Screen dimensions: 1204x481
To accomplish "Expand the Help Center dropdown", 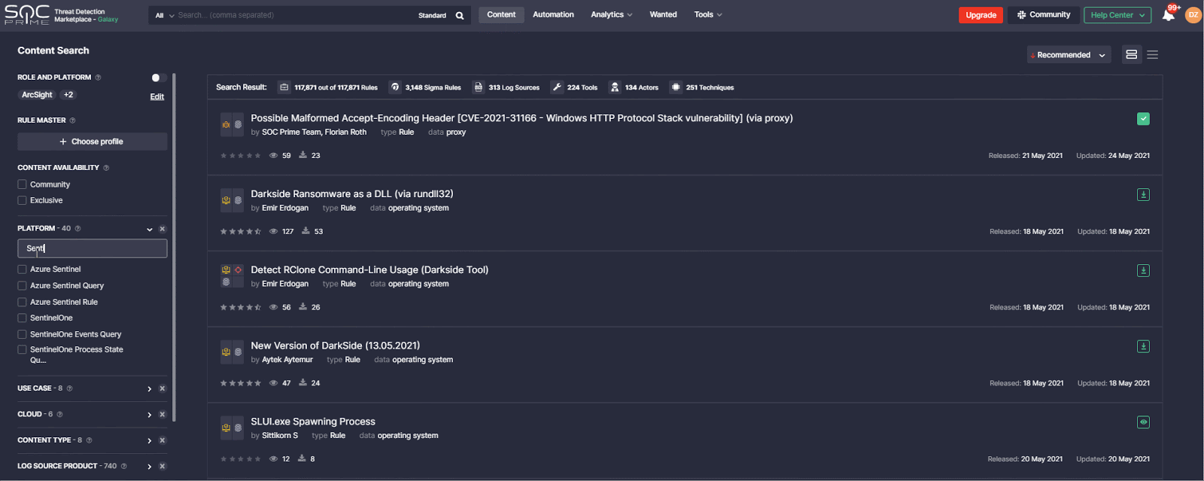I will (1117, 15).
